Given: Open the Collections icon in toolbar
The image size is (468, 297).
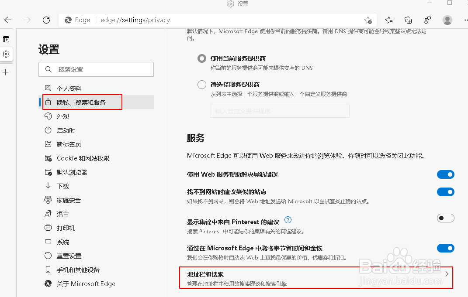Looking at the screenshot, I should point(408,20).
